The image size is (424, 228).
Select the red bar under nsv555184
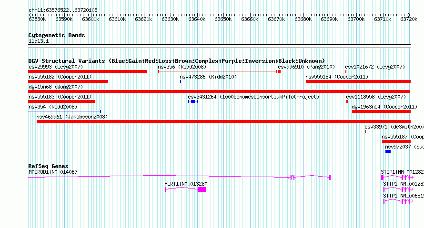click(358, 81)
